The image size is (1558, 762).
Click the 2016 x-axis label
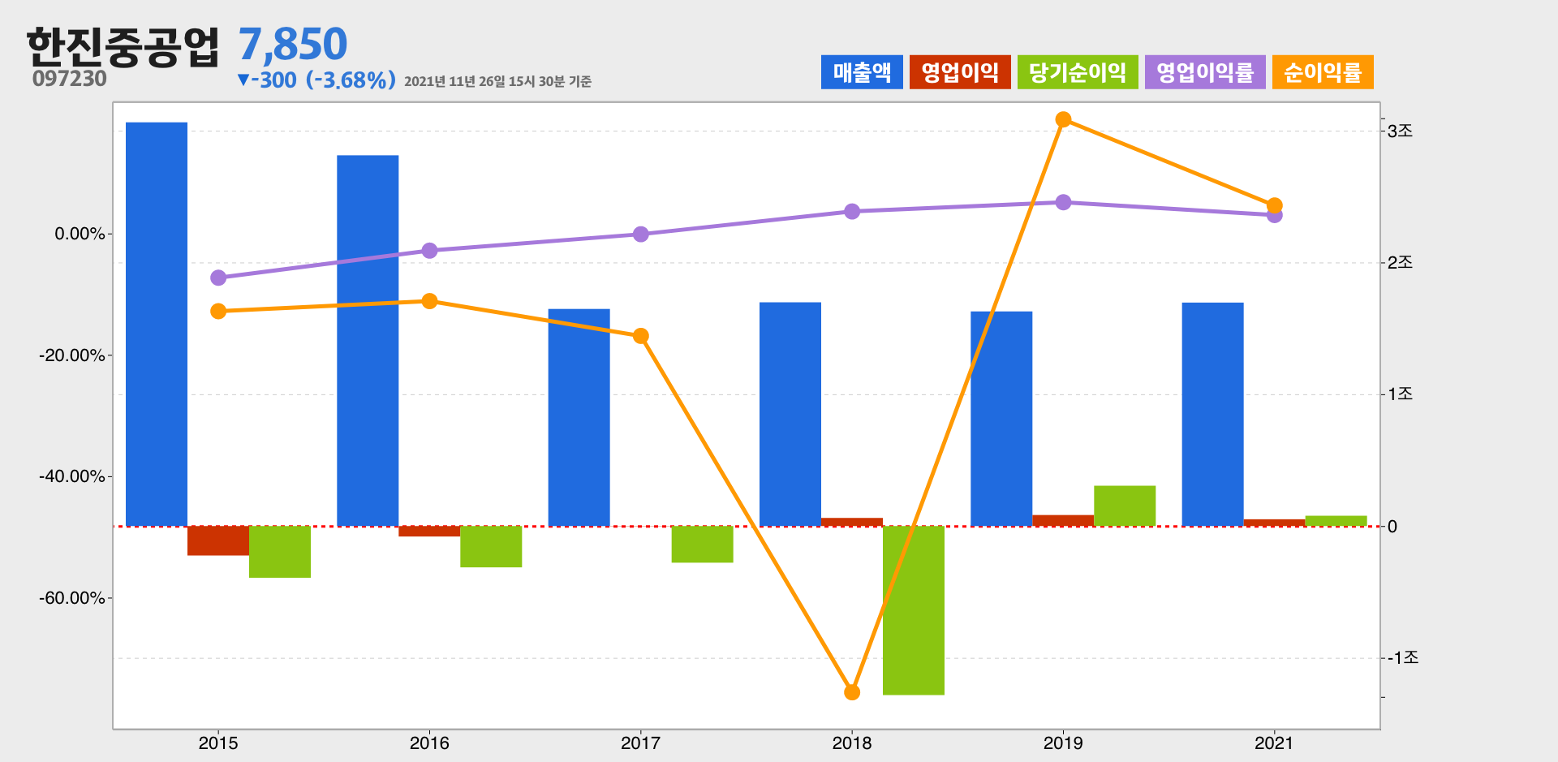[x=429, y=743]
